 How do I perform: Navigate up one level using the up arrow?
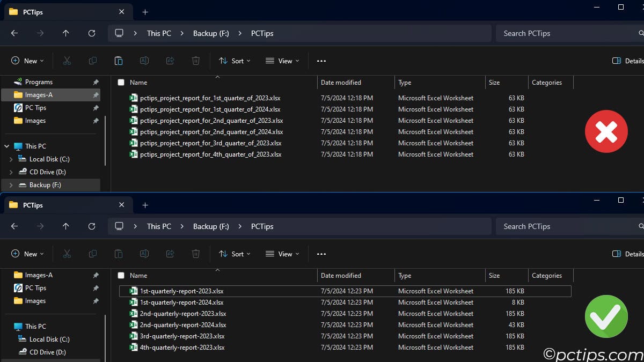(x=65, y=33)
